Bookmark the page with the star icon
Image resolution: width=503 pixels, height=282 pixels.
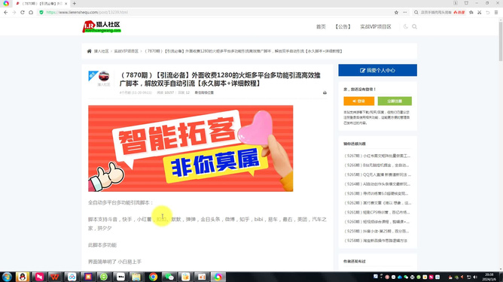click(x=396, y=12)
